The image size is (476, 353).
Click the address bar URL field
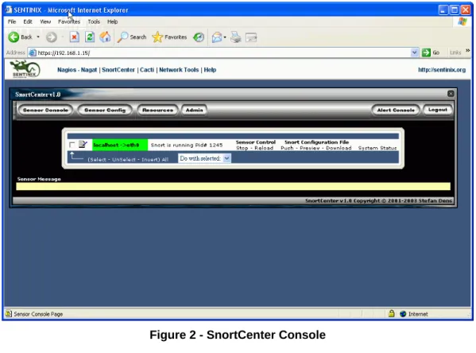(x=223, y=52)
